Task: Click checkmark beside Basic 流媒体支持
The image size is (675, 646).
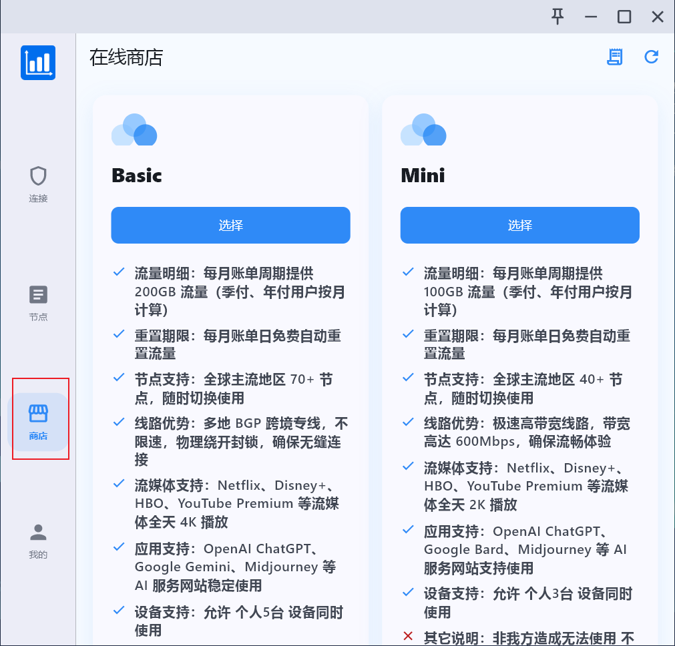Action: pyautogui.click(x=119, y=483)
